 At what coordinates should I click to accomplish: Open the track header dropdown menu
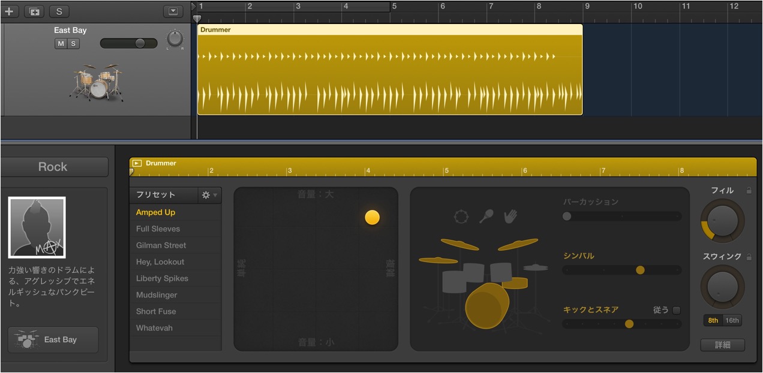pyautogui.click(x=173, y=11)
